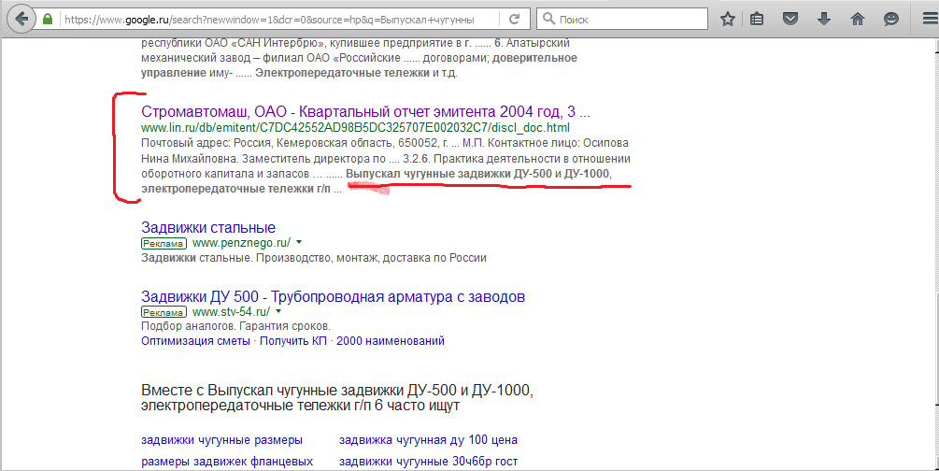Click the www.lin.ru green result URL
Screen dimensions: 939x471
[355, 128]
